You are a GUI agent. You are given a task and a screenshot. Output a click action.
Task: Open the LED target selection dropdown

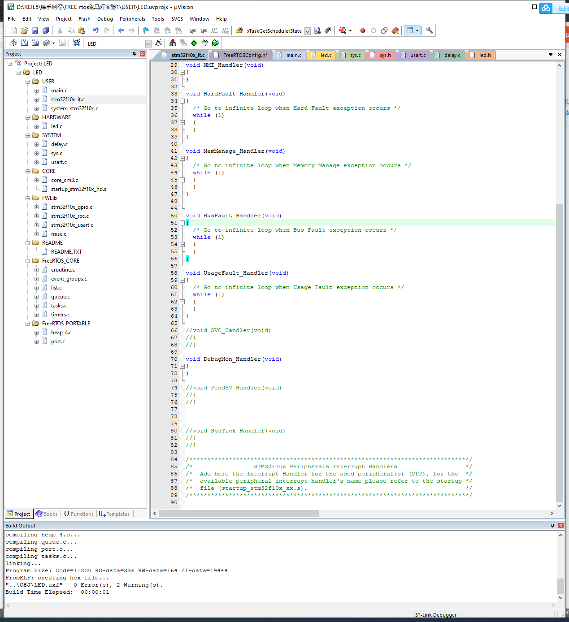[x=148, y=43]
